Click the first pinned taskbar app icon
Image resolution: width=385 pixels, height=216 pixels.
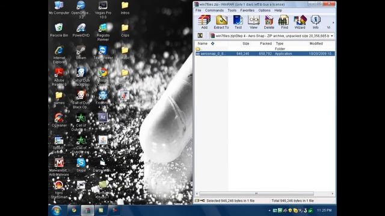[74, 211]
